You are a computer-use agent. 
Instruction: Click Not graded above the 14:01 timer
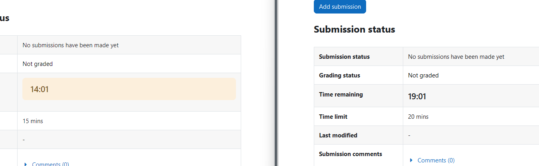pos(38,64)
